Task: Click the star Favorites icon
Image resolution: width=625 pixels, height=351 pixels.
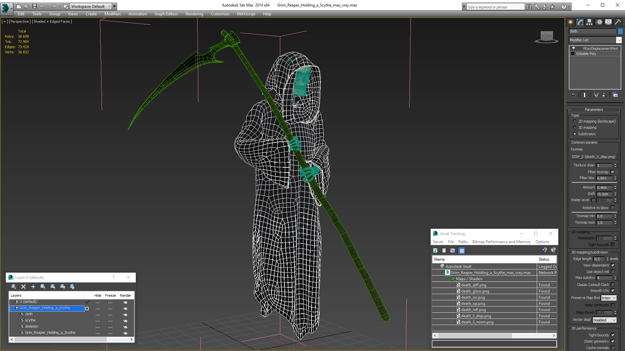Action: 552,6
